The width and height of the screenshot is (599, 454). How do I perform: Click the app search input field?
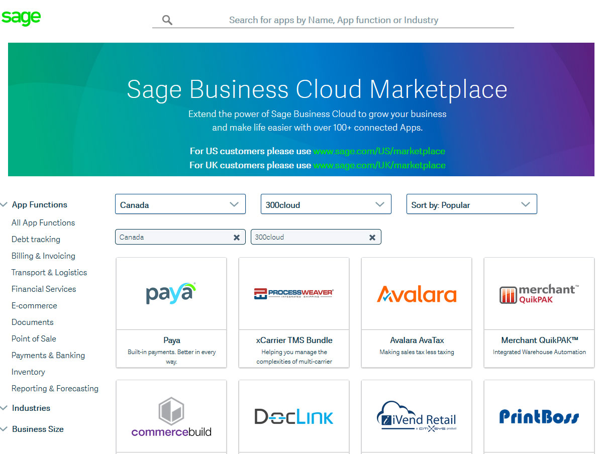click(334, 20)
